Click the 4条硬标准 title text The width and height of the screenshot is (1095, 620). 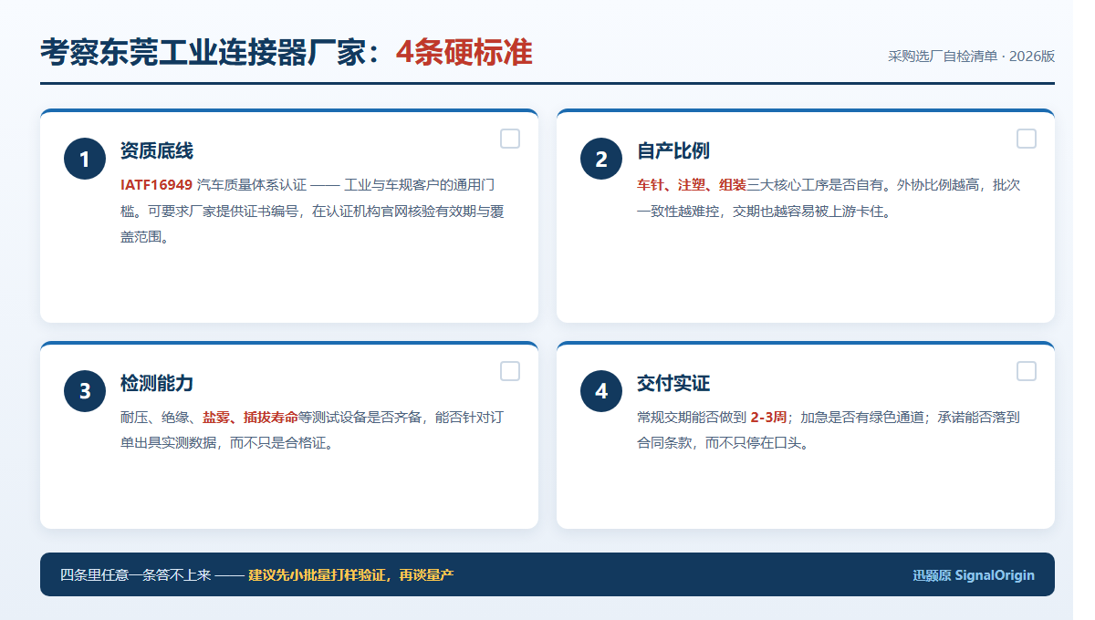[x=464, y=53]
